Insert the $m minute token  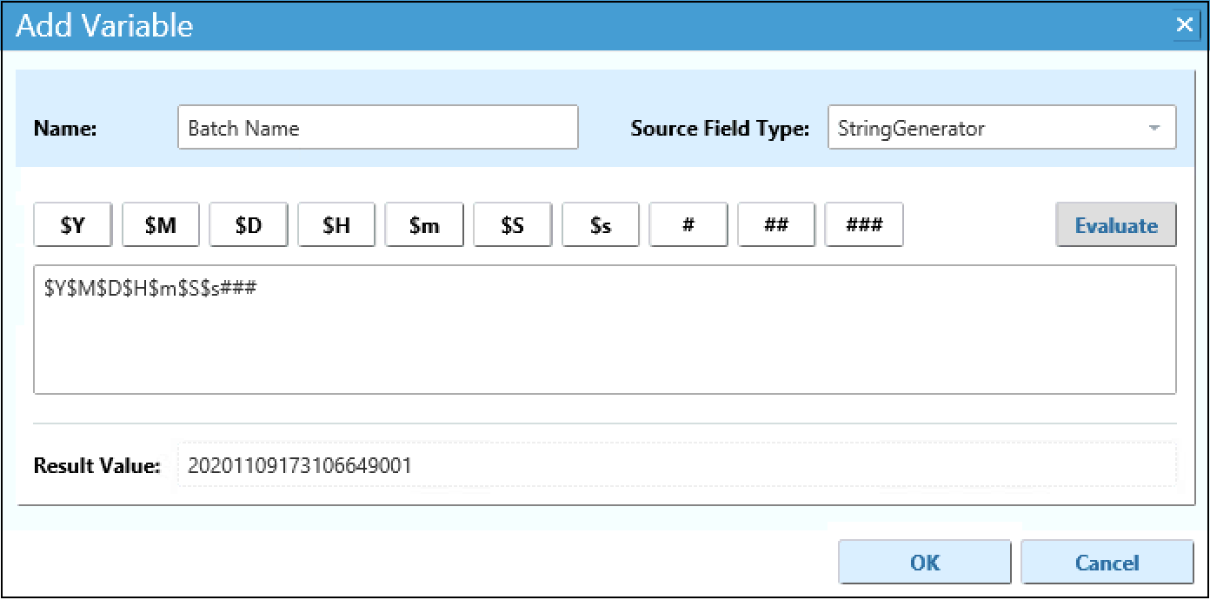tap(424, 225)
